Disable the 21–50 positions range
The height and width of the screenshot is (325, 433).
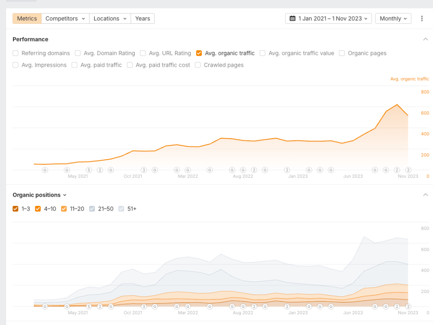[92, 208]
